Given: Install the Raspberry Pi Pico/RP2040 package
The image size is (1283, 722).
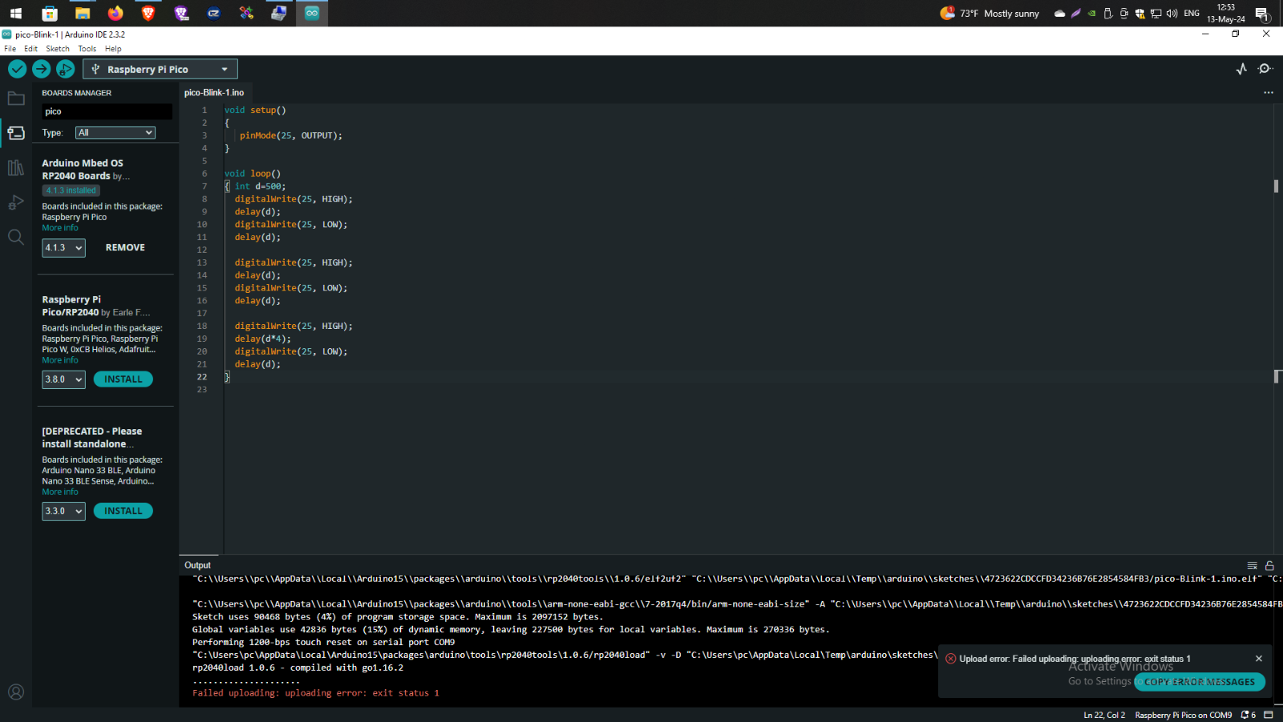Looking at the screenshot, I should coord(123,379).
